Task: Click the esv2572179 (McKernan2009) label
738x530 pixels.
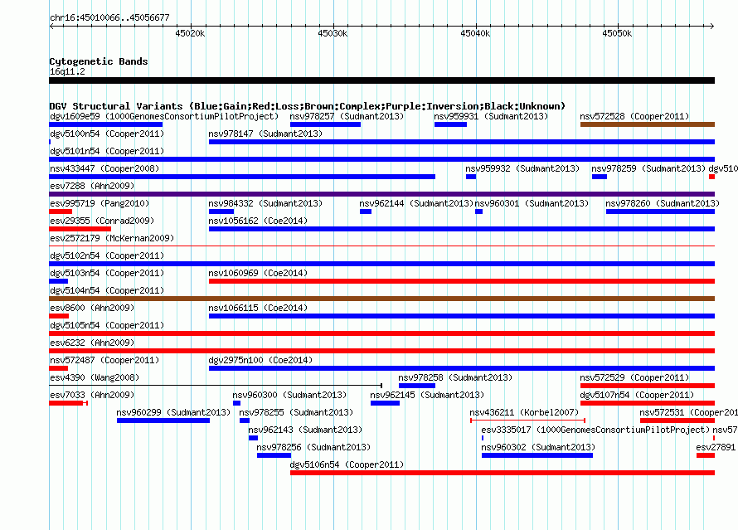Action: 112,238
